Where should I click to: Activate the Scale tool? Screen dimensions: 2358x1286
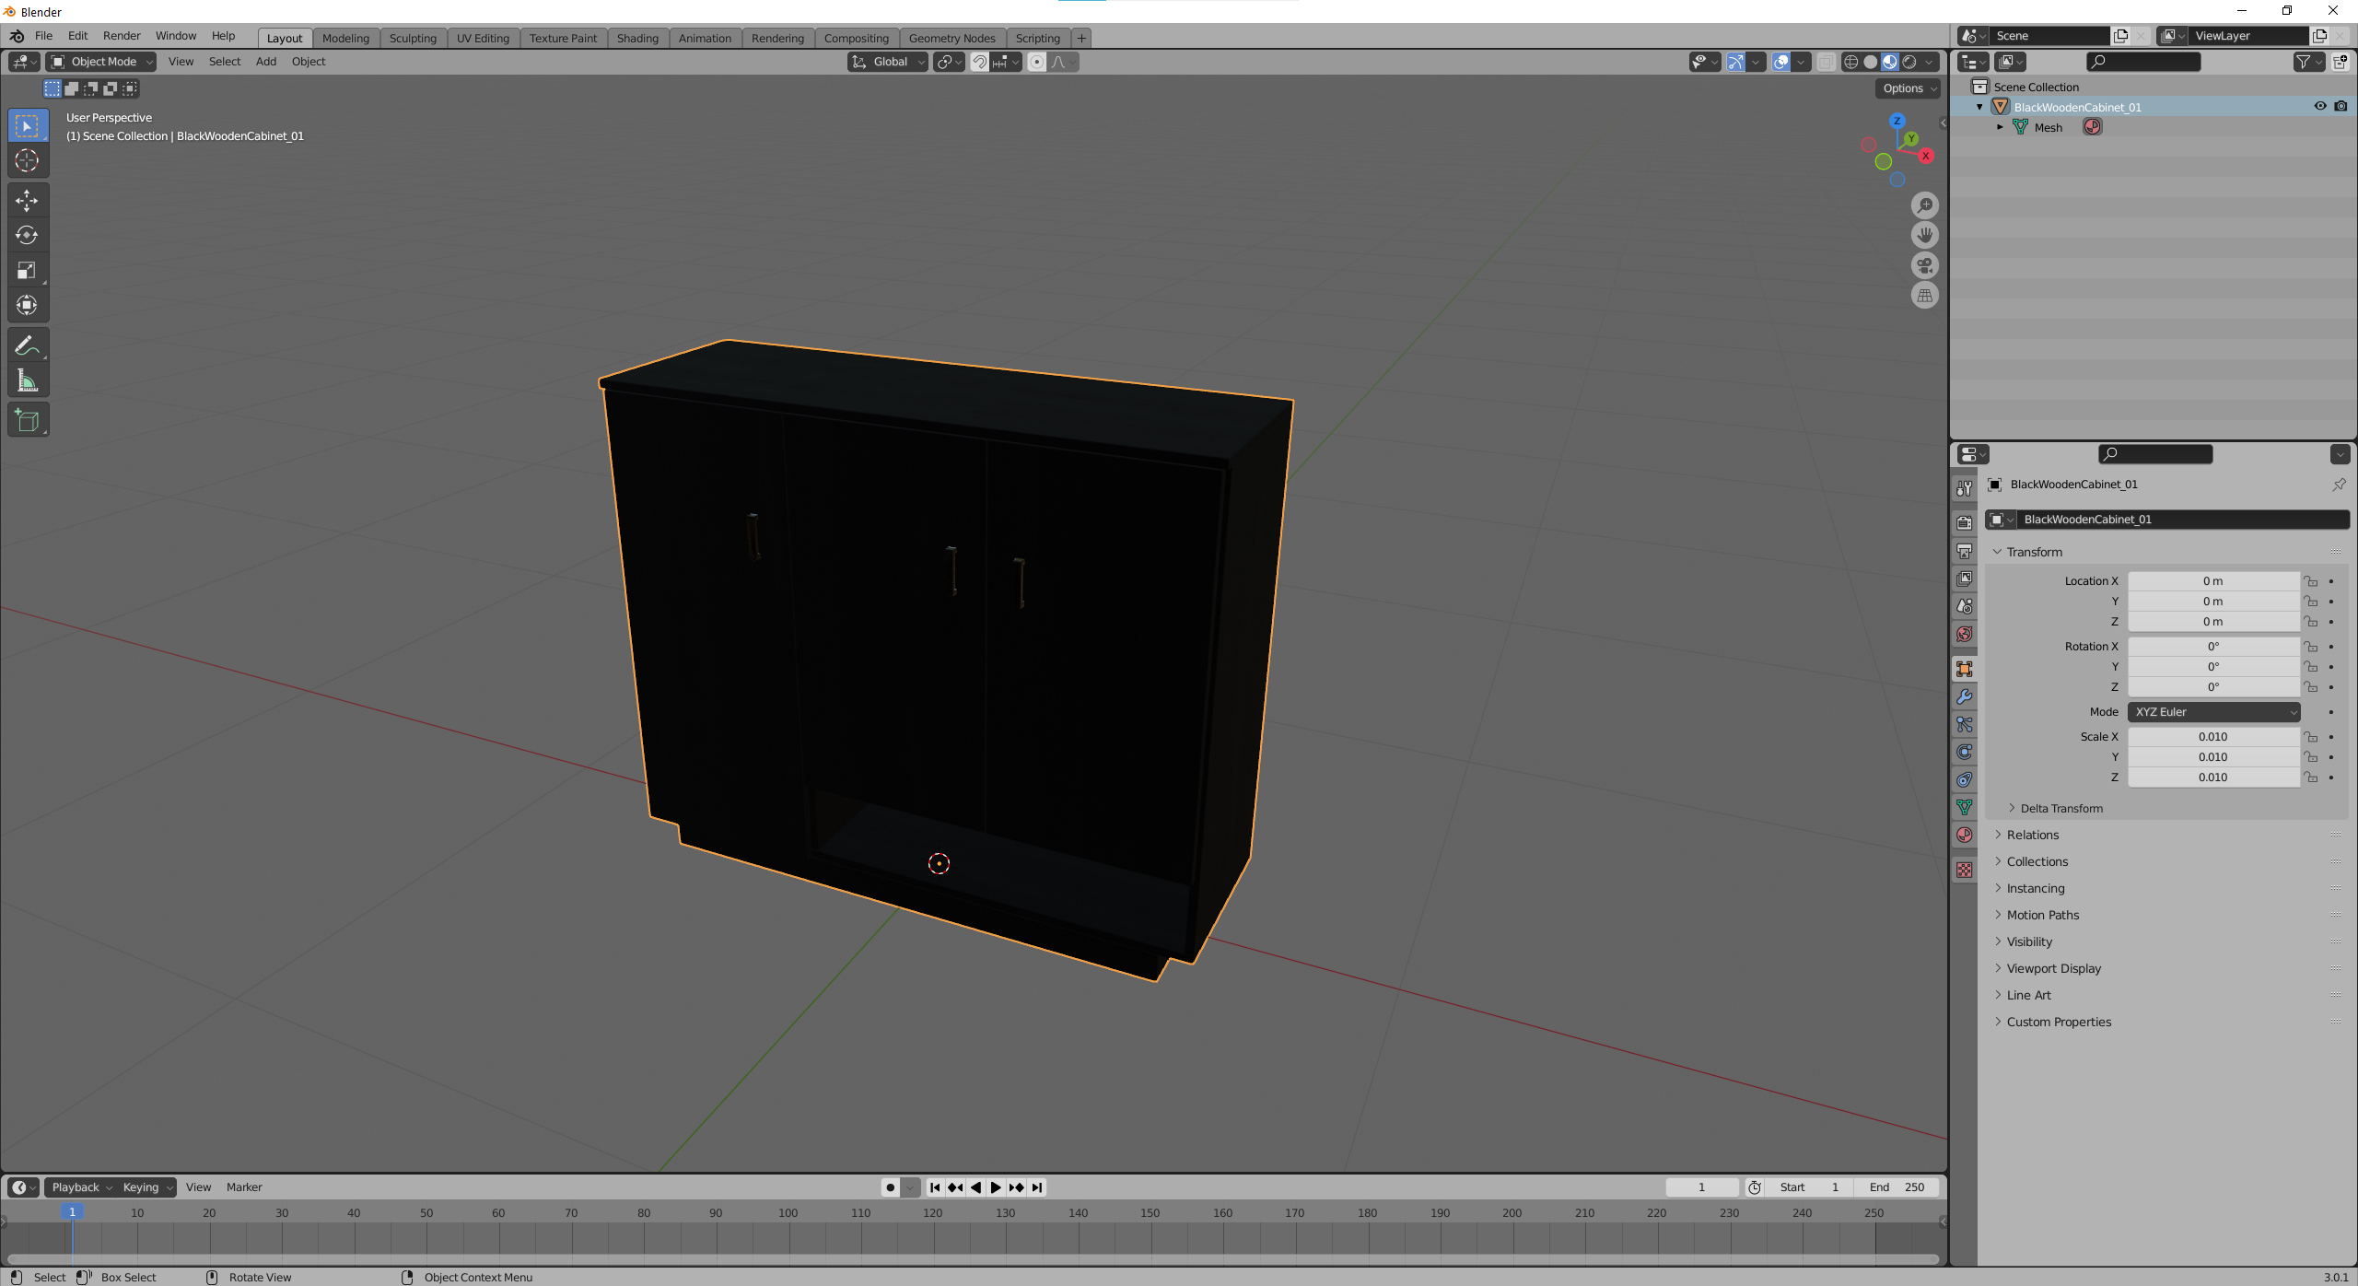pyautogui.click(x=27, y=270)
